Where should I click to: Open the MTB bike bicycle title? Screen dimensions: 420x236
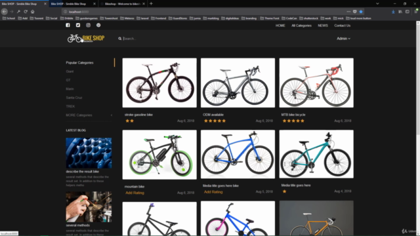293,115
